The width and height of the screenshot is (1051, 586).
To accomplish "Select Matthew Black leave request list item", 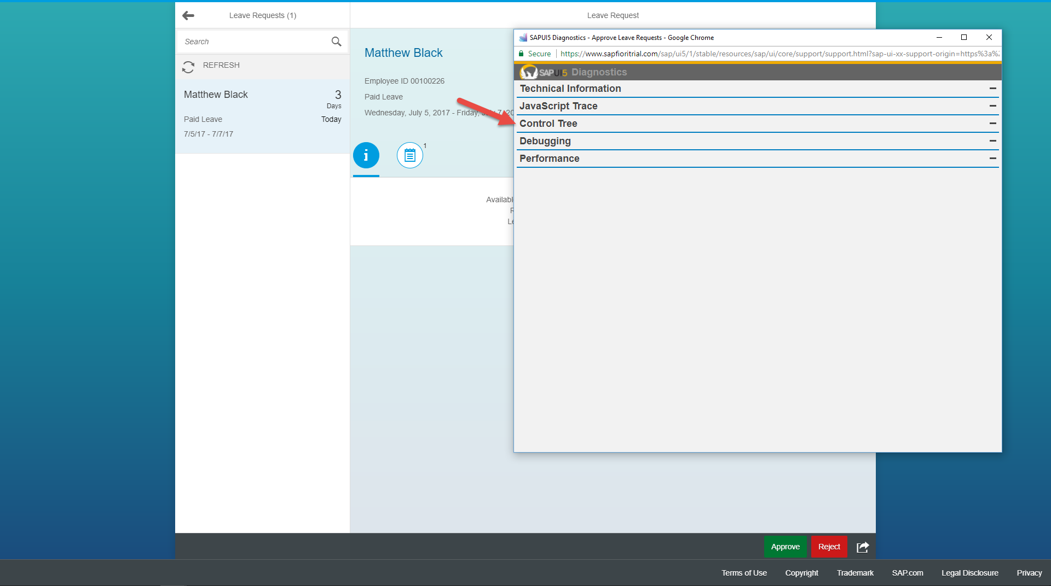I will (x=263, y=116).
